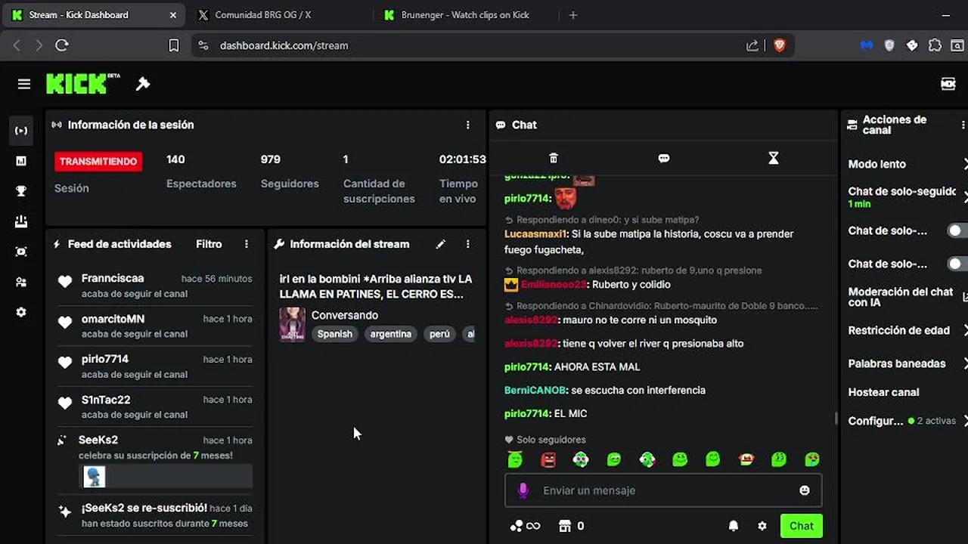This screenshot has width=968, height=544.
Task: Open Moderación del chat con IA
Action: click(907, 297)
